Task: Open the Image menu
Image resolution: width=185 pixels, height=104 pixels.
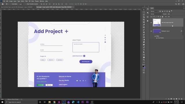Action: click(11, 1)
